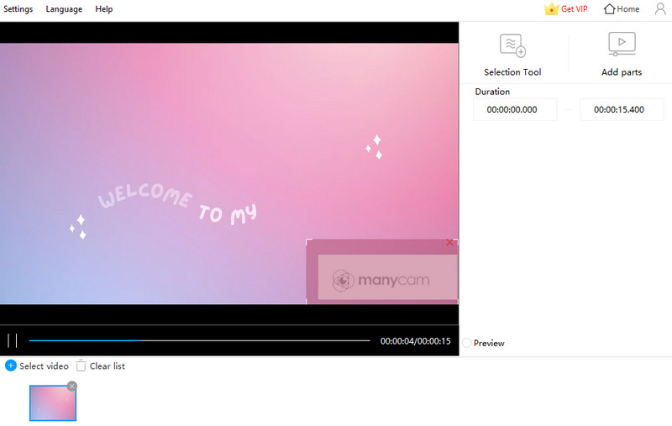The height and width of the screenshot is (426, 672).
Task: Open the Settings menu
Action: click(18, 9)
